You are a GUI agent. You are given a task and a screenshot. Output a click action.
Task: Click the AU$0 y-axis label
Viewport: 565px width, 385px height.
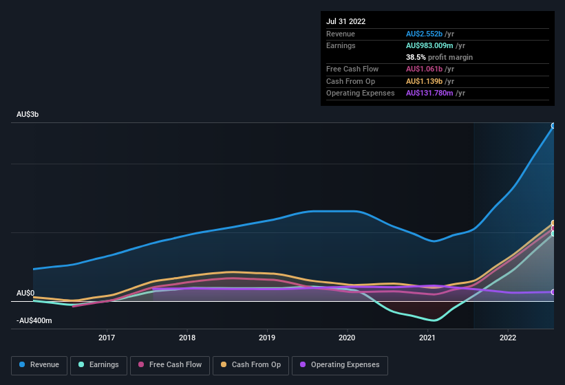pyautogui.click(x=25, y=294)
